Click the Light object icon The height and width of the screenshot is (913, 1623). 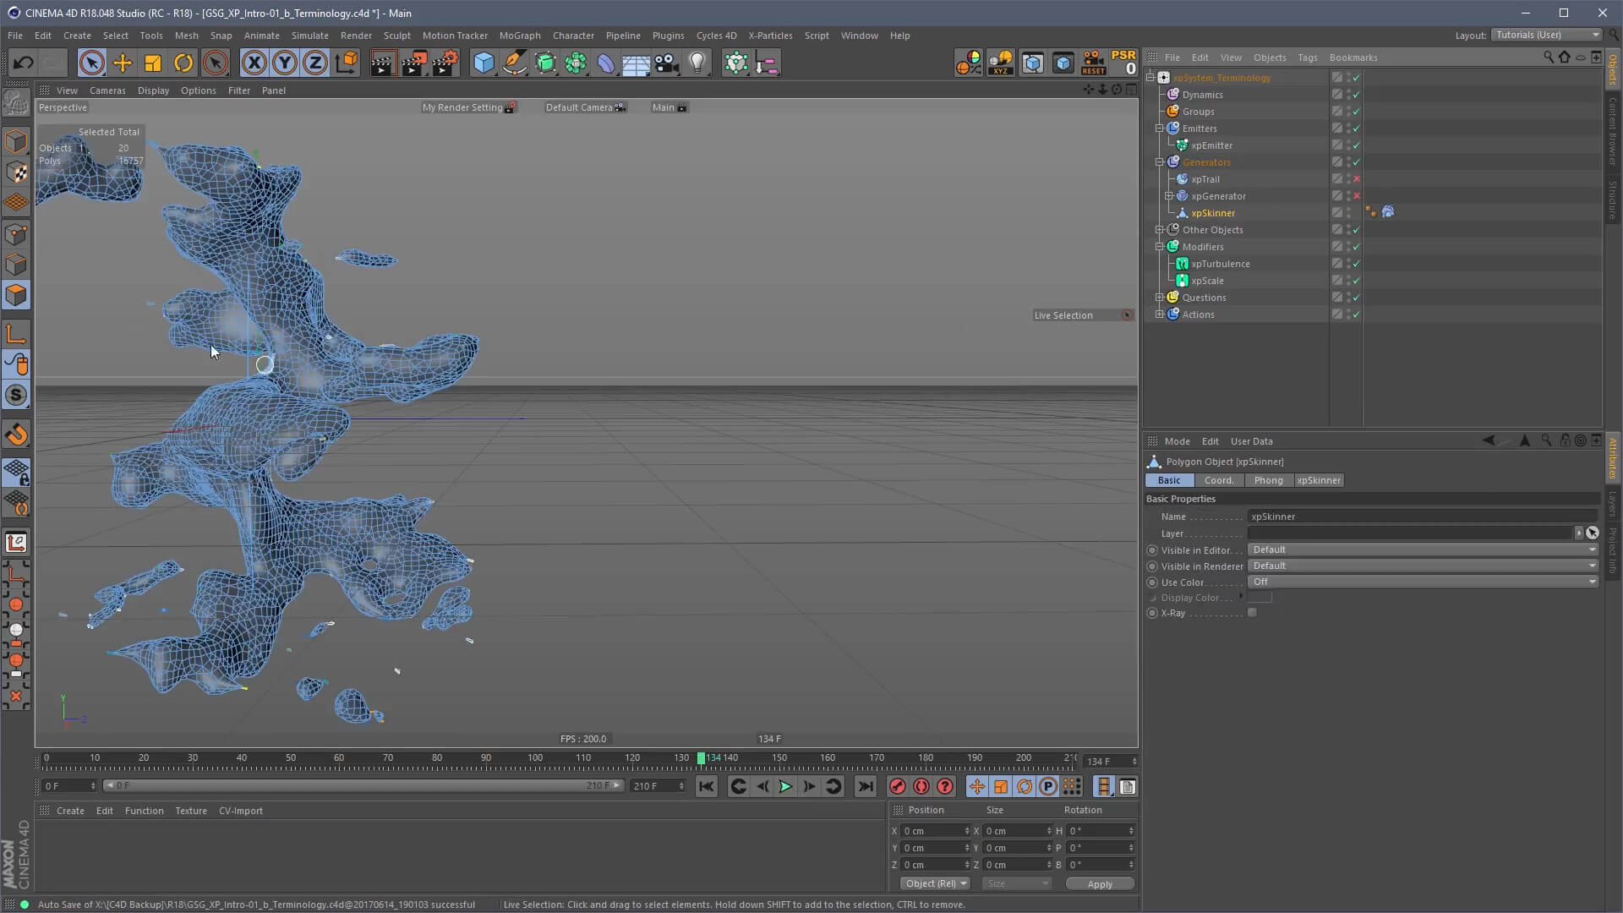click(697, 63)
